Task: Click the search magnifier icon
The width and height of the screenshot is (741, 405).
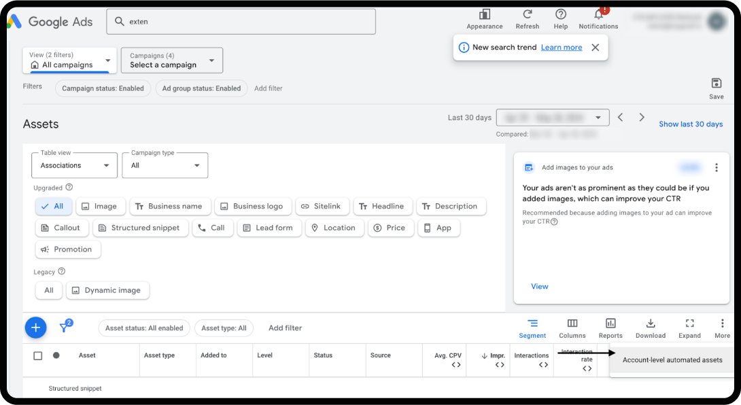Action: click(x=120, y=21)
